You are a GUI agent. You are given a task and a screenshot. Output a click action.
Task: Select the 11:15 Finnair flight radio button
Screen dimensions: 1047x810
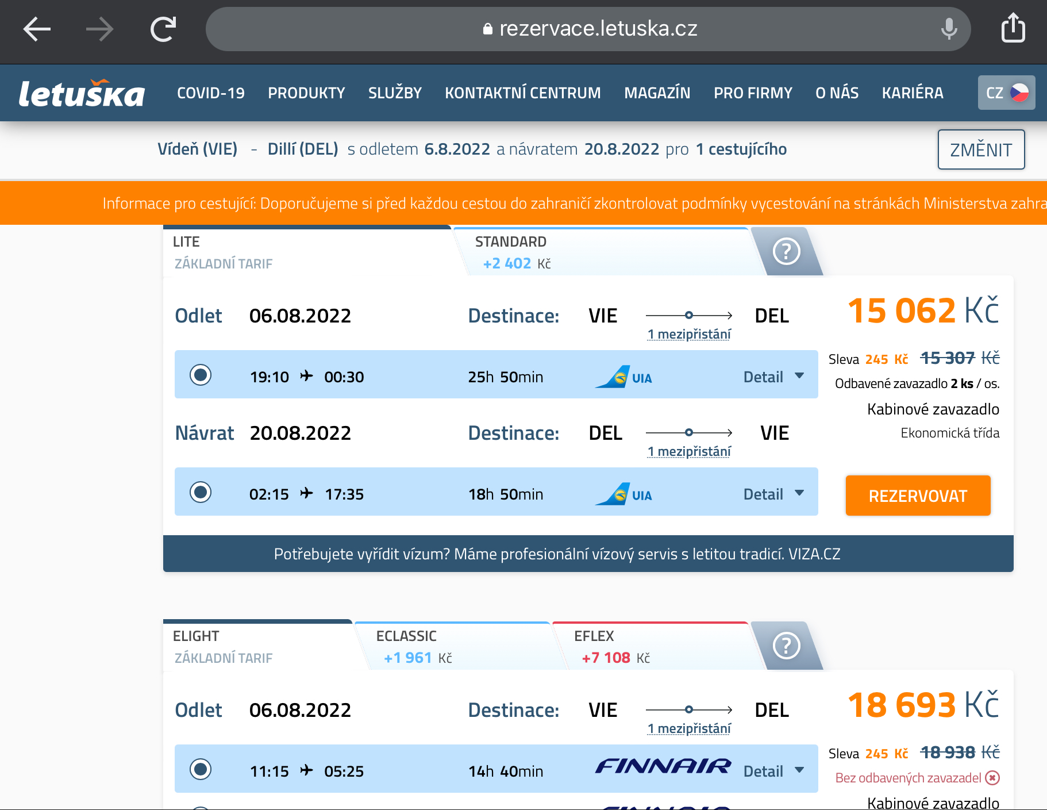[201, 769]
